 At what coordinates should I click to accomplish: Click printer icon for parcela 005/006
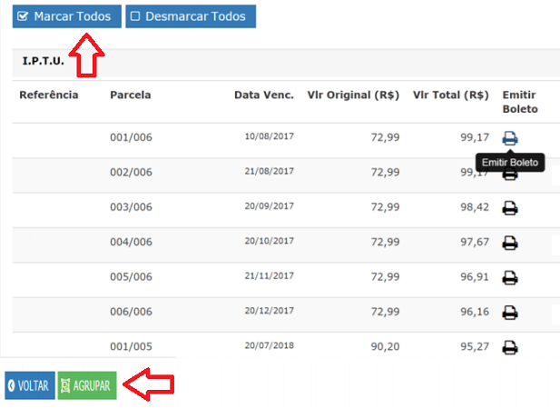point(510,277)
